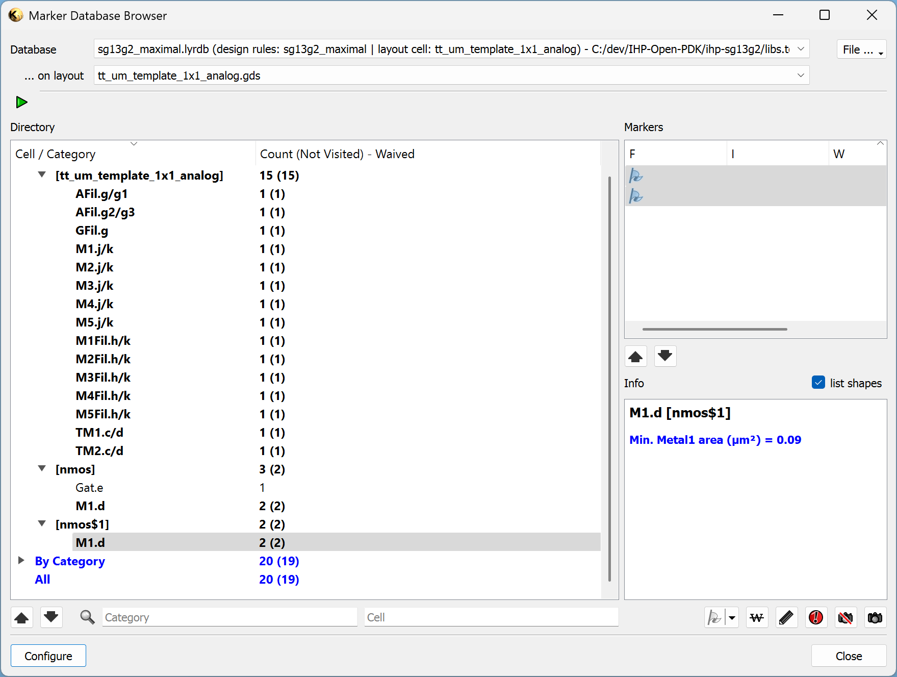The image size is (897, 677).
Task: Collapse the [nmos] tree node
Action: (x=42, y=469)
